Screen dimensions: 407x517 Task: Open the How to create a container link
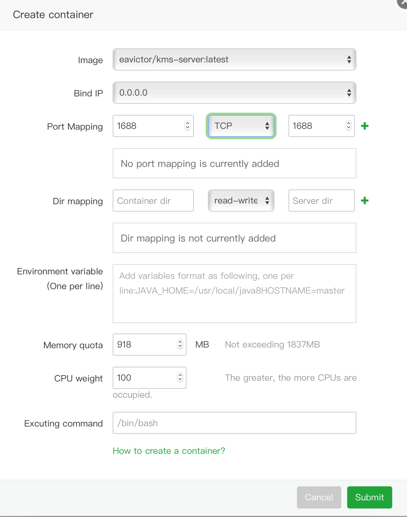[169, 451]
